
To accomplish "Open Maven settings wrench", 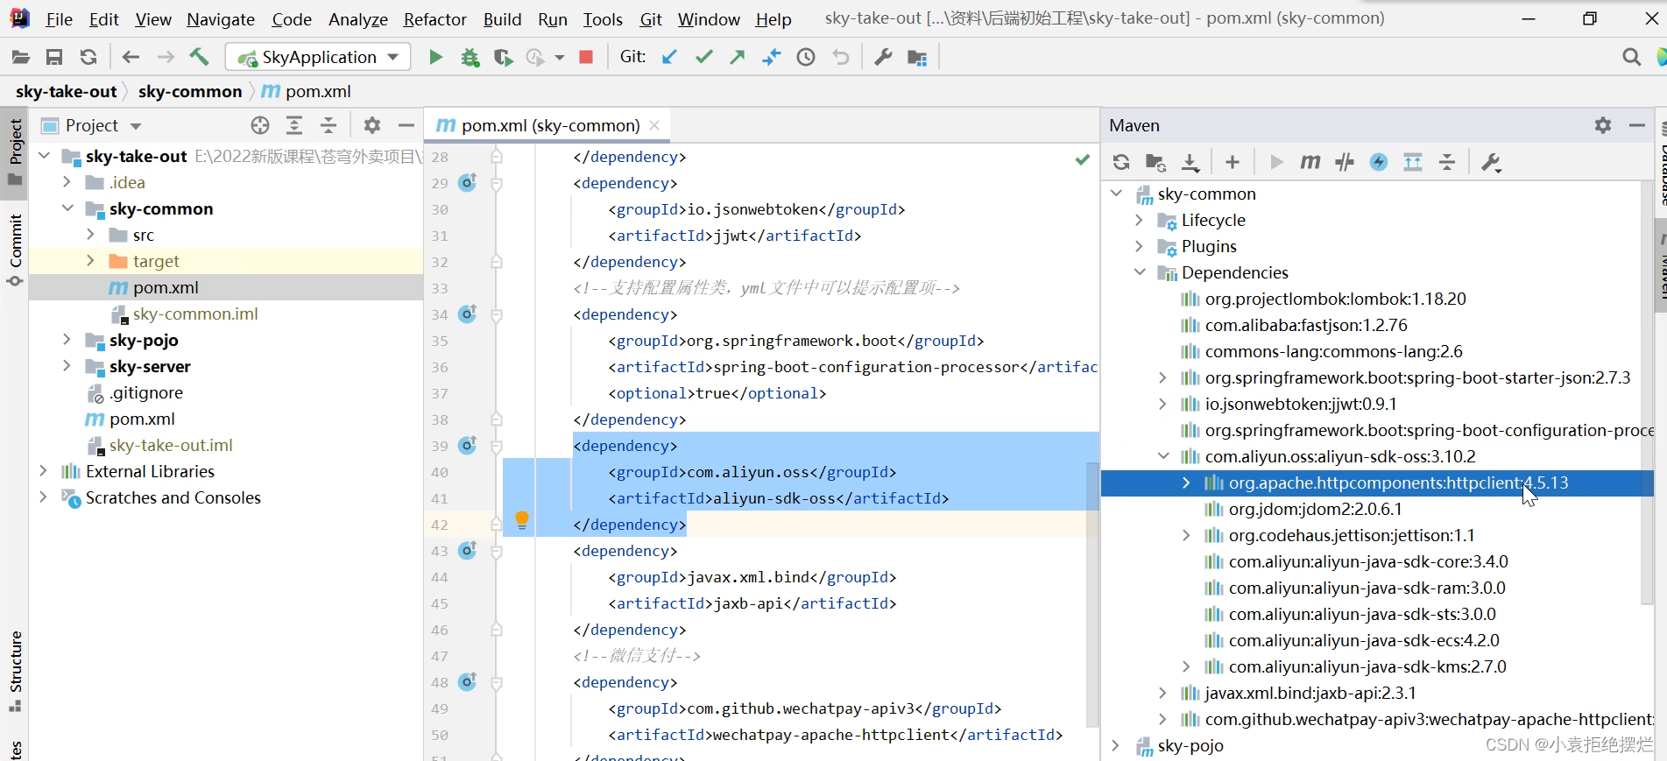I will click(x=1491, y=162).
